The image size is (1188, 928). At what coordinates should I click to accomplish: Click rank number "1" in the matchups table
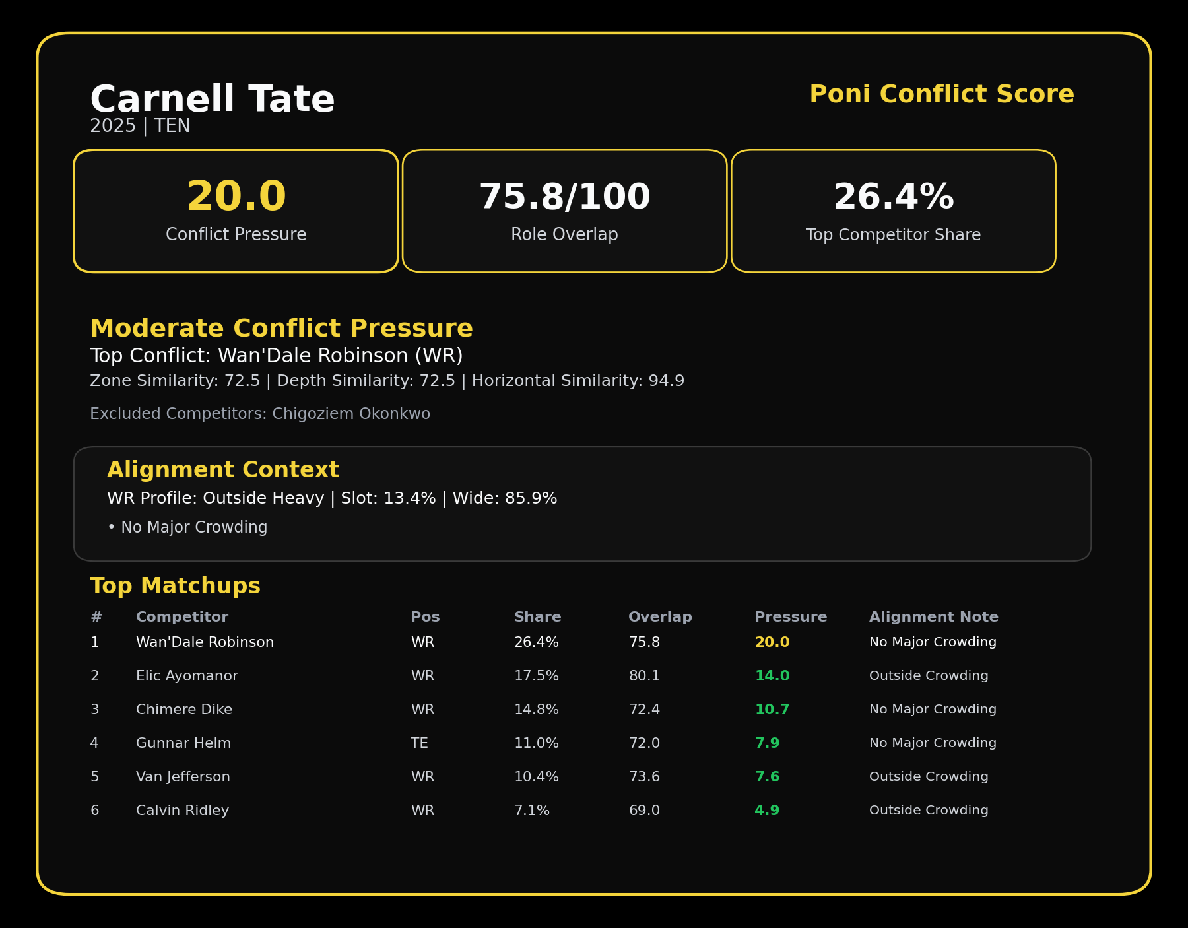[95, 642]
